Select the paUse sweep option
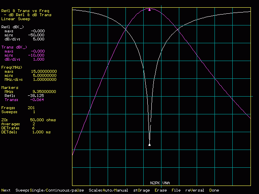 tap(78, 190)
